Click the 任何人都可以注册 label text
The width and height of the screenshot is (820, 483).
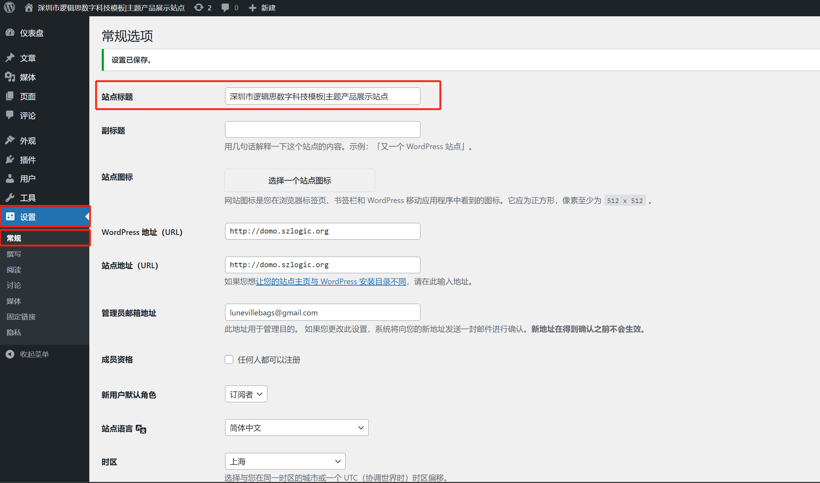(x=269, y=360)
